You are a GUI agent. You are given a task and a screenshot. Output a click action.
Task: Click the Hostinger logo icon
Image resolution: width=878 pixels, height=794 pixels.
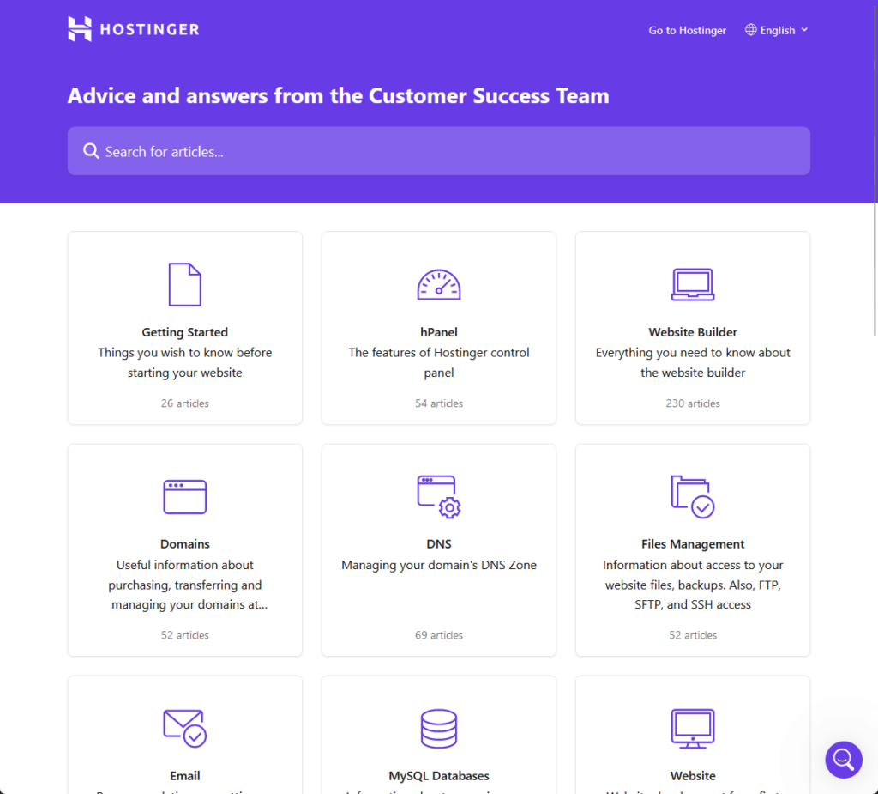tap(80, 29)
